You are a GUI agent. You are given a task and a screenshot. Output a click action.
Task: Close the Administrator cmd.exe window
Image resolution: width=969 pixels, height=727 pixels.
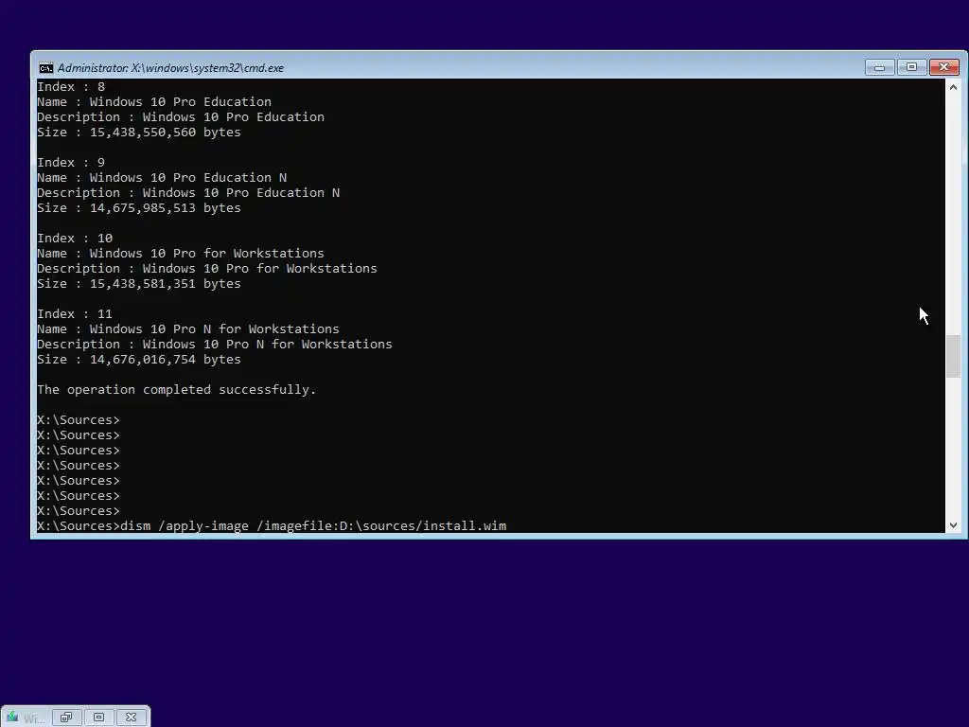pyautogui.click(x=943, y=67)
